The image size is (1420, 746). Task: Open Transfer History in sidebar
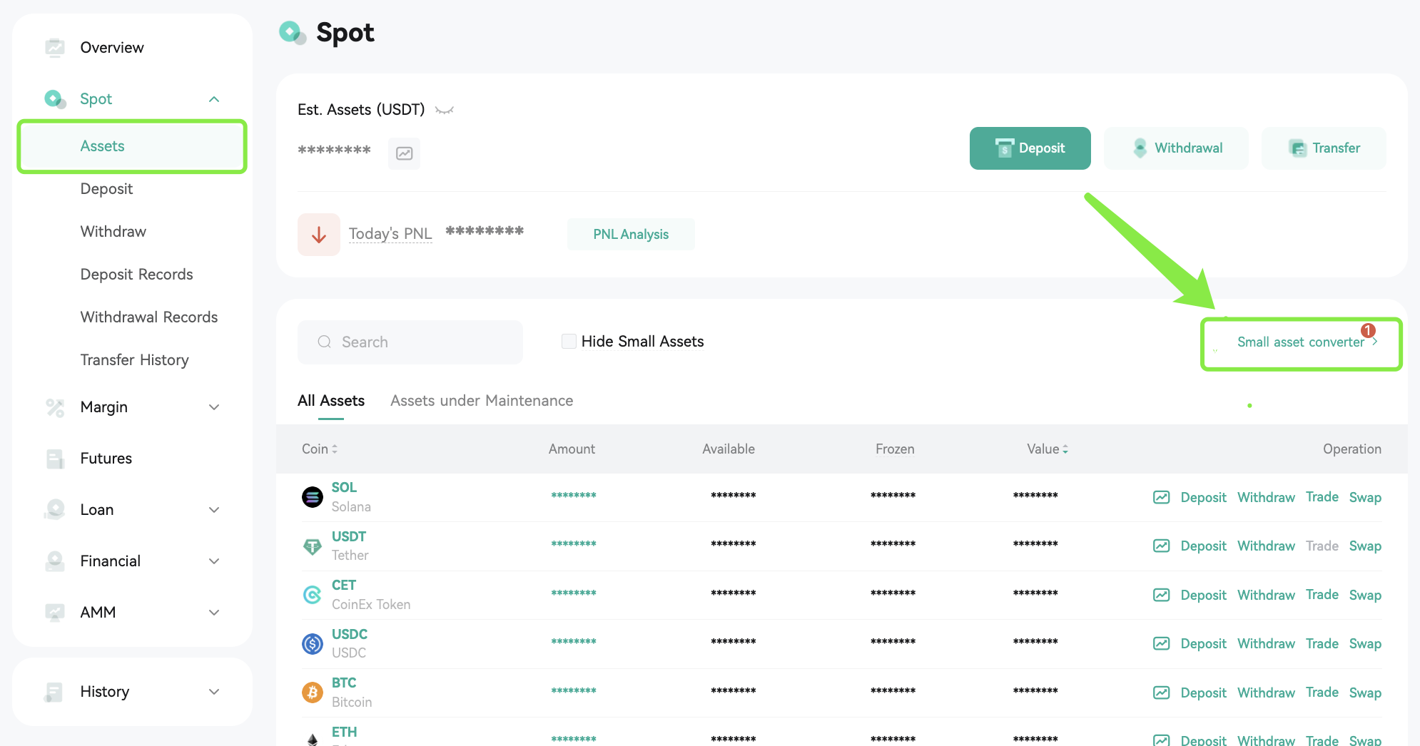[x=135, y=360]
